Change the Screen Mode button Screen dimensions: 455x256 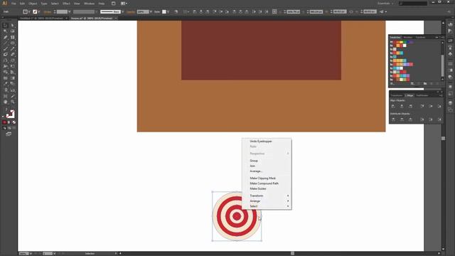9,134
